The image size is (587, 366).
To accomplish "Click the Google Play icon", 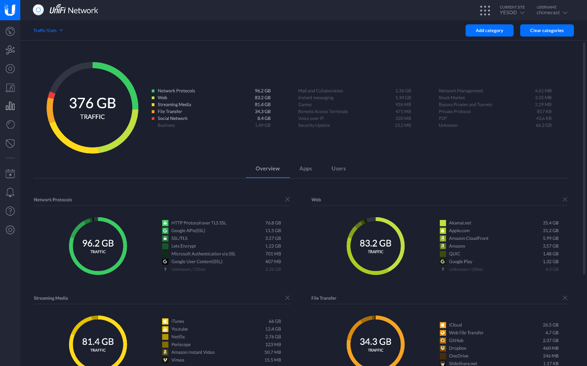I will [x=443, y=261].
